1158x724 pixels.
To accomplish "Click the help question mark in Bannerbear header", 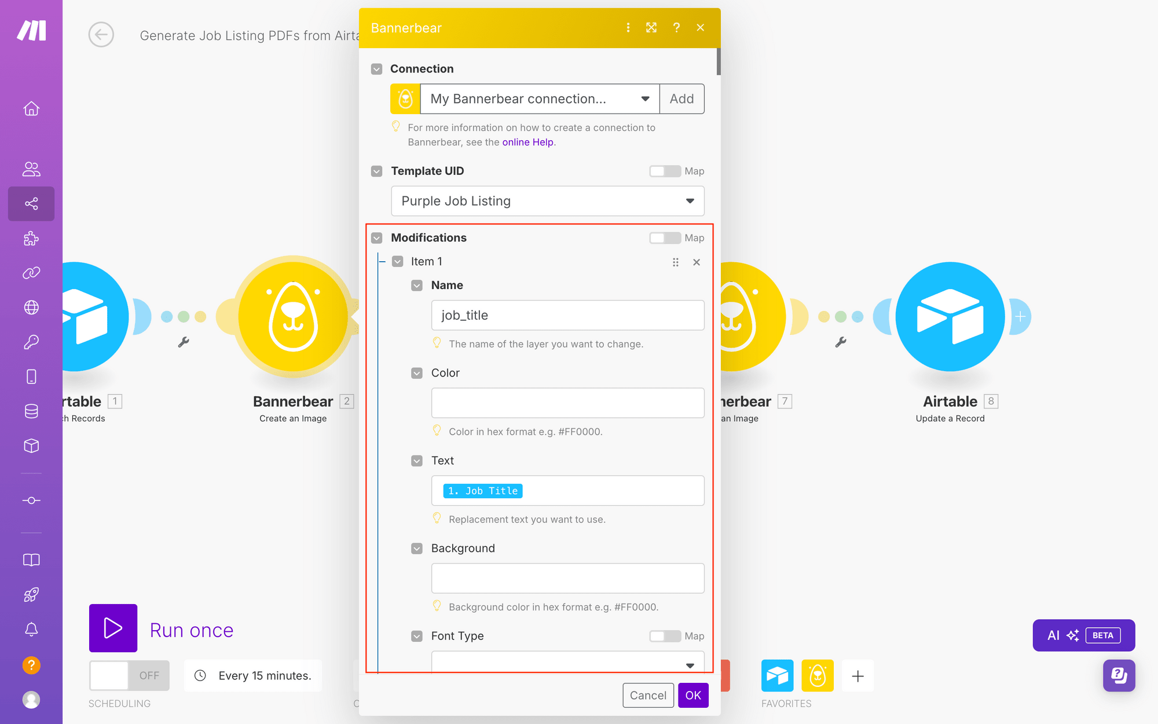I will click(676, 28).
